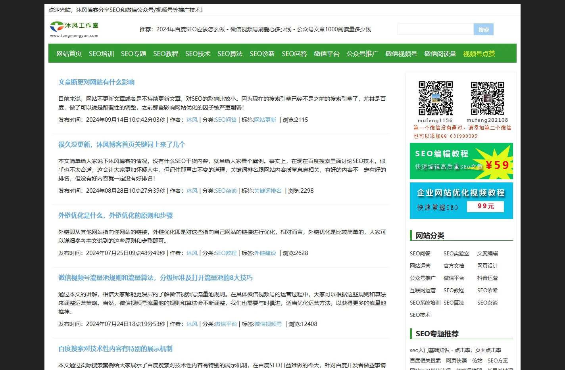Click the 外链建设 tag link

265,253
